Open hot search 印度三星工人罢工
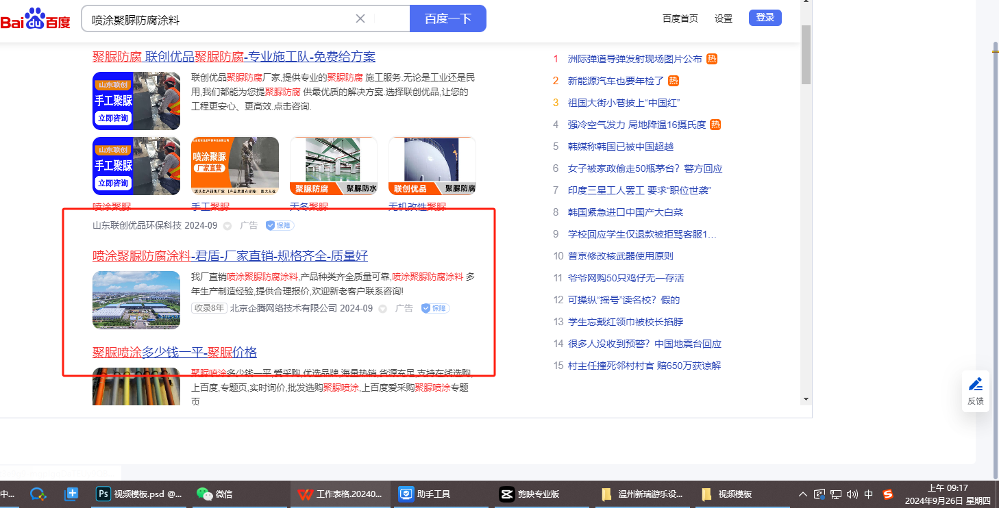Screen dimensions: 999x508 click(x=639, y=190)
